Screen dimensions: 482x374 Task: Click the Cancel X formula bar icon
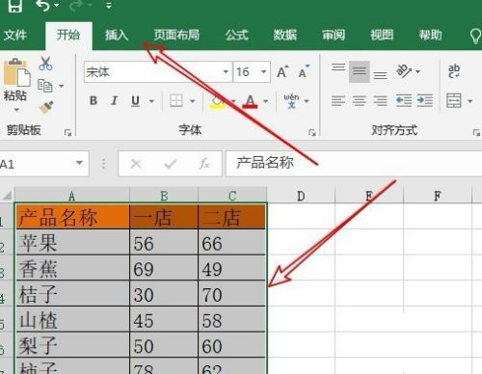(136, 164)
